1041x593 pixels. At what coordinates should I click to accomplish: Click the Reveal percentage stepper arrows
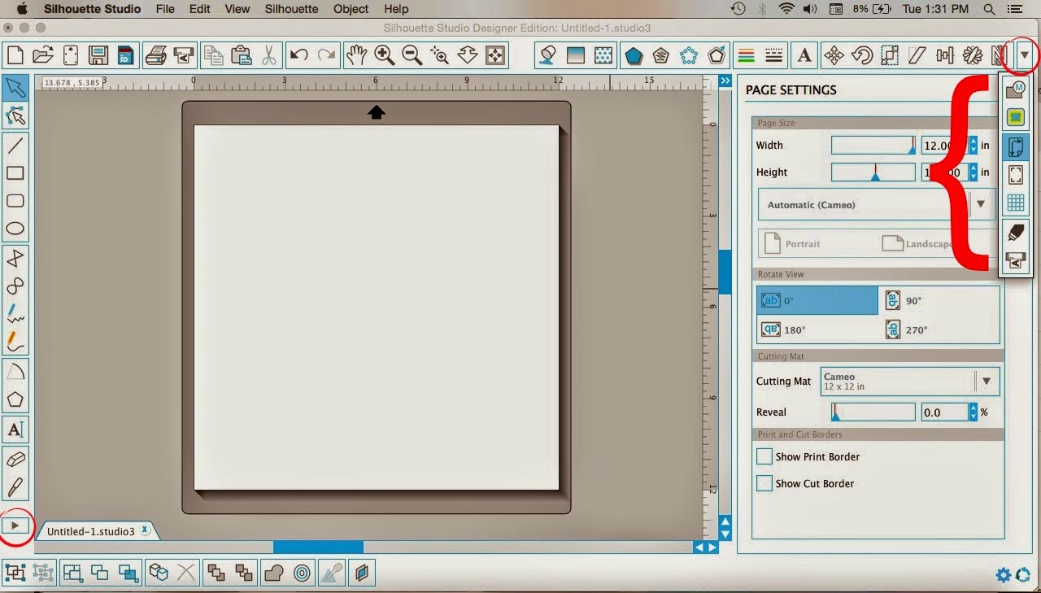click(x=972, y=412)
